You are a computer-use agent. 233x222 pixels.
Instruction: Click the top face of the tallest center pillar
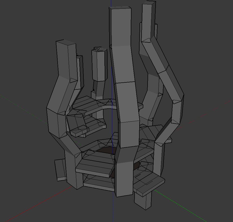(x=120, y=8)
